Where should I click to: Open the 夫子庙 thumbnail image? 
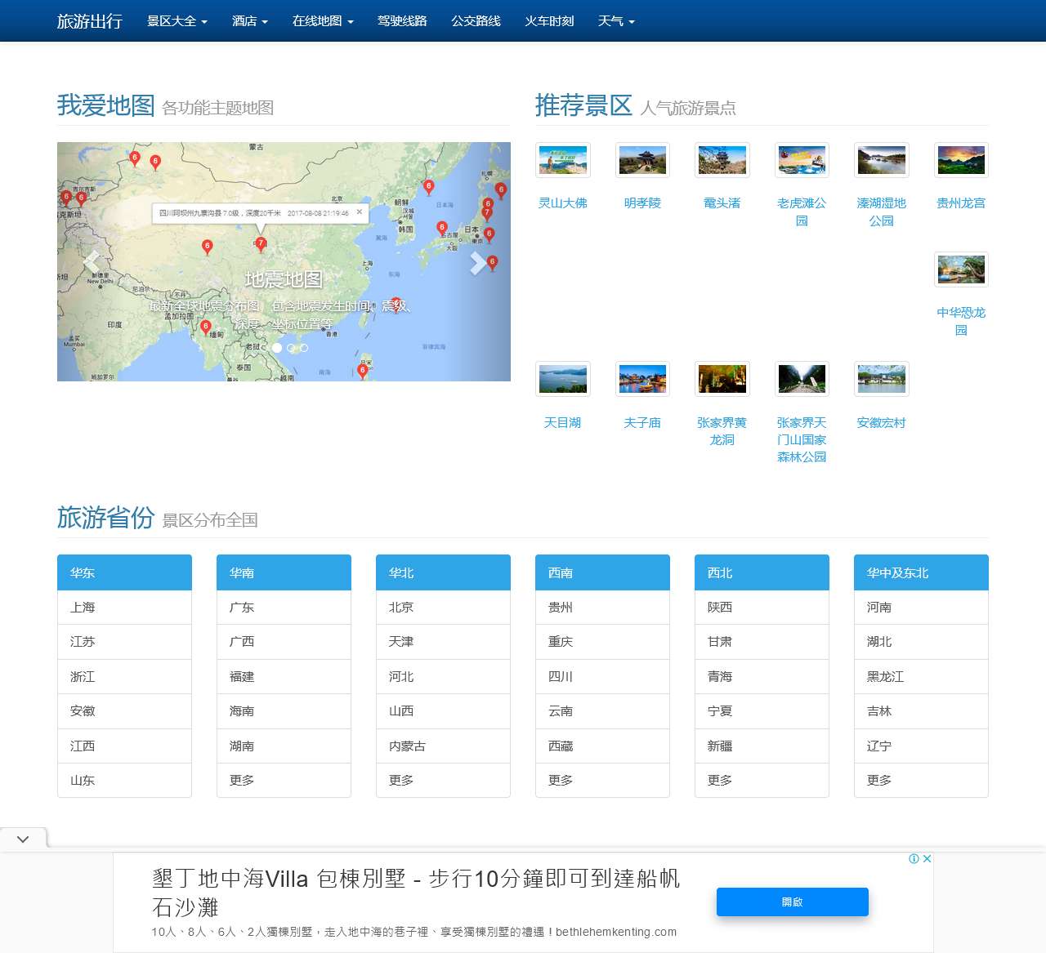click(x=642, y=379)
